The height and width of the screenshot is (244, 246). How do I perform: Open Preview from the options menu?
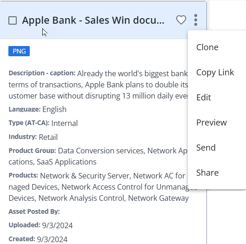tap(212, 123)
